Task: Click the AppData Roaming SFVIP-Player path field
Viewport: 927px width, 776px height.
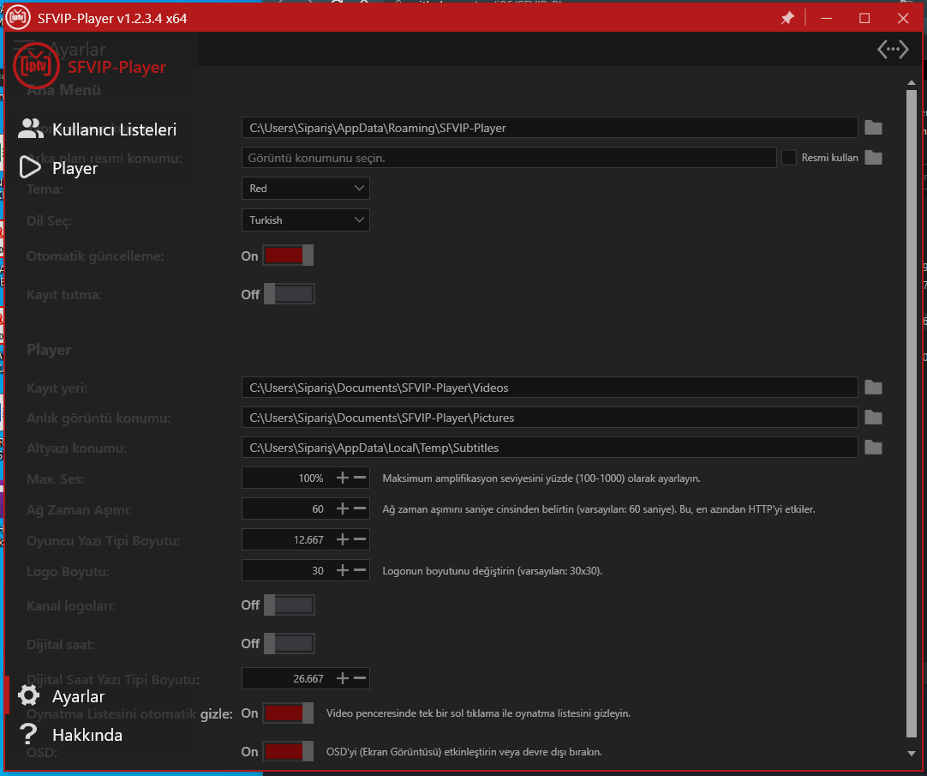Action: (550, 128)
